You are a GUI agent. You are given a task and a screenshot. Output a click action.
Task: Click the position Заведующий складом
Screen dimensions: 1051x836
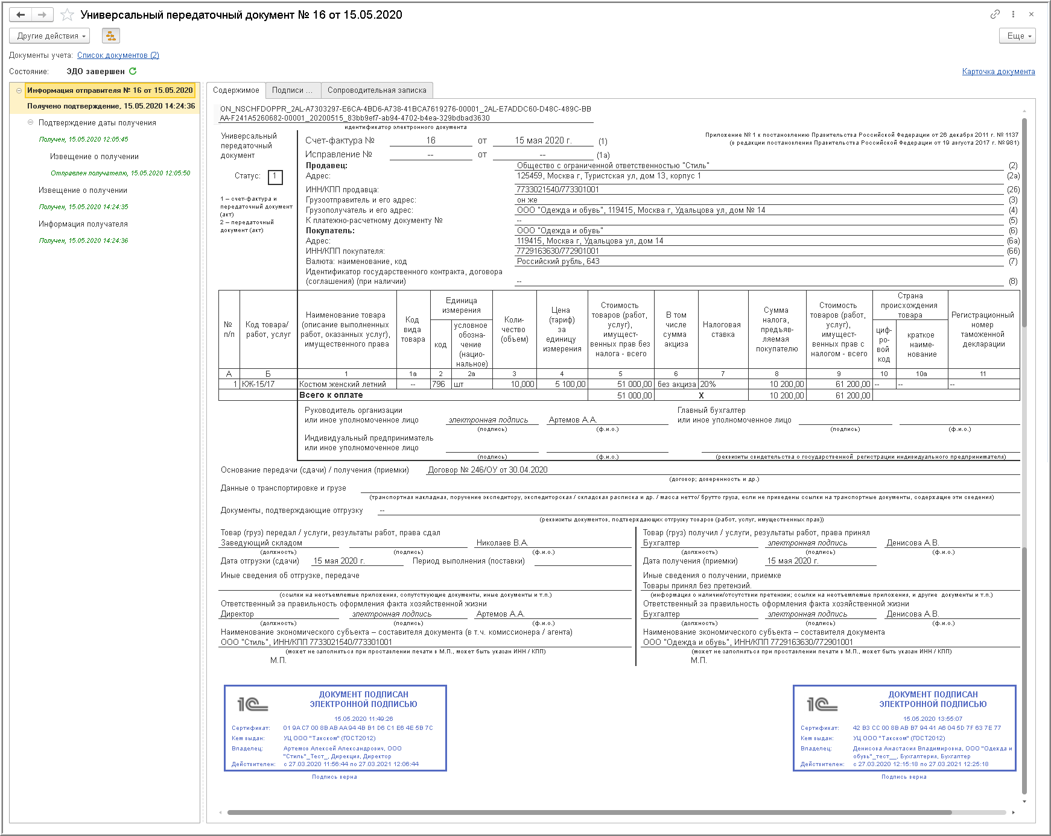(x=261, y=543)
